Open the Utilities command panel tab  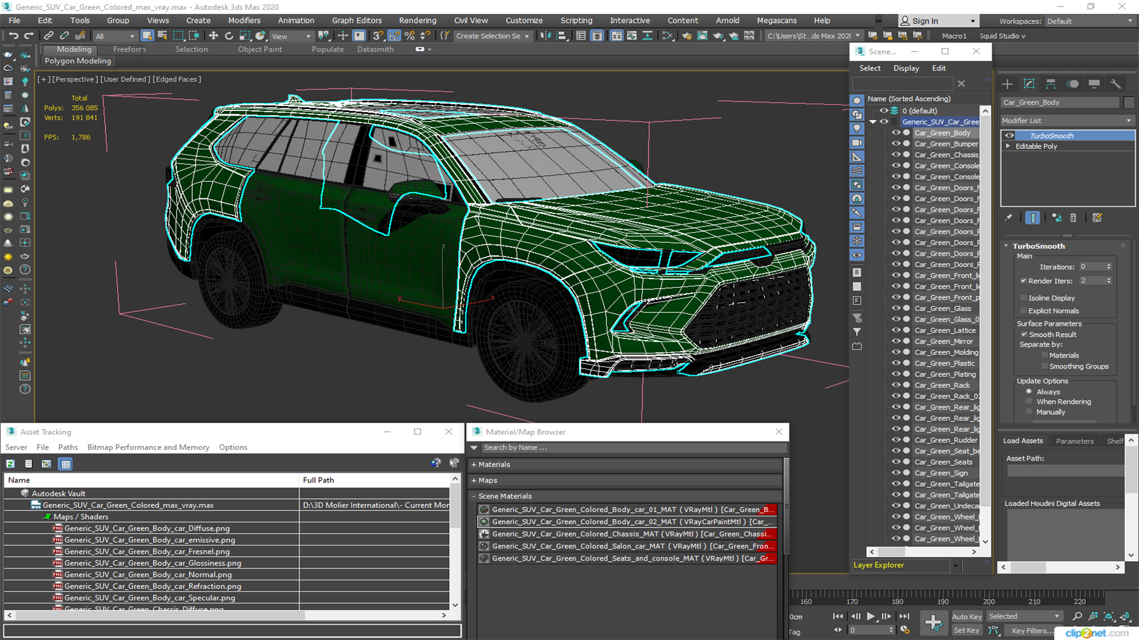tap(1116, 84)
